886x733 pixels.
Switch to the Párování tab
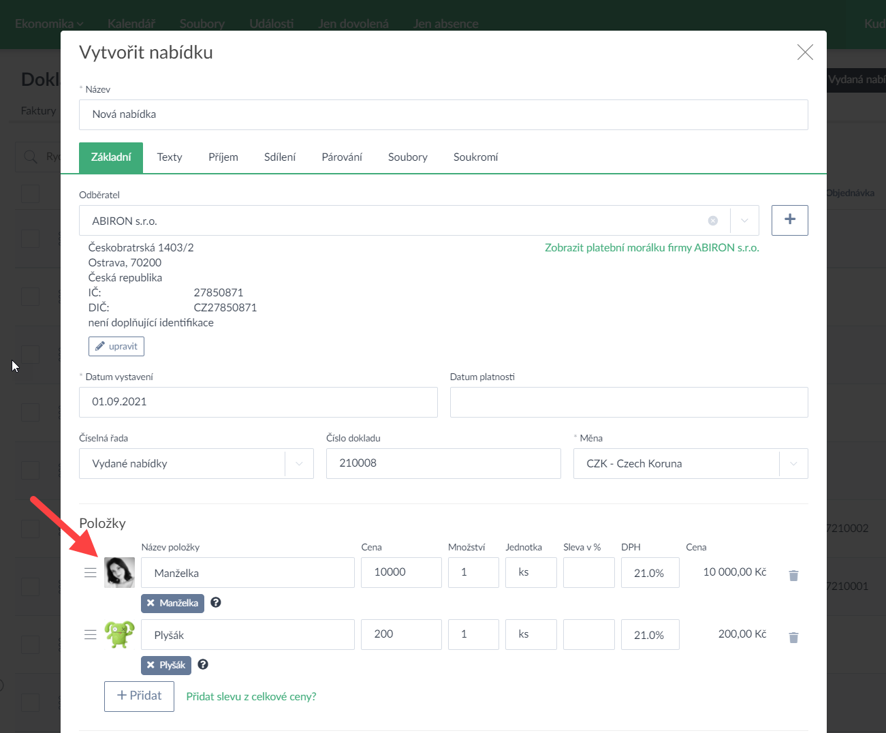[342, 157]
